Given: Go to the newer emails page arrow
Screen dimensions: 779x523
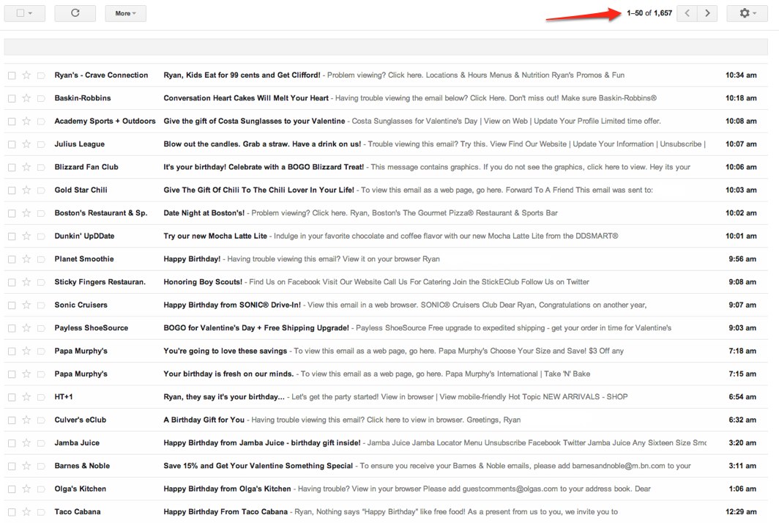Looking at the screenshot, I should tap(687, 13).
